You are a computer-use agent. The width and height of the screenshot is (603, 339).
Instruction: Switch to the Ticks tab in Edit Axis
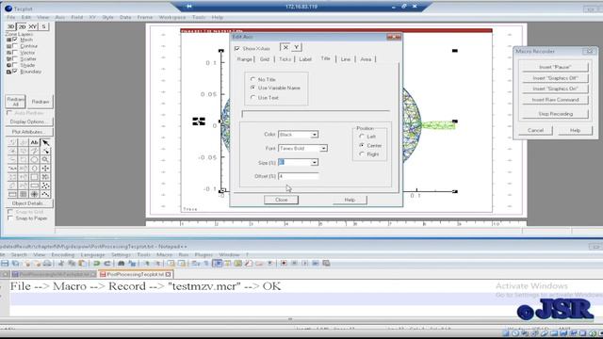[x=285, y=59]
